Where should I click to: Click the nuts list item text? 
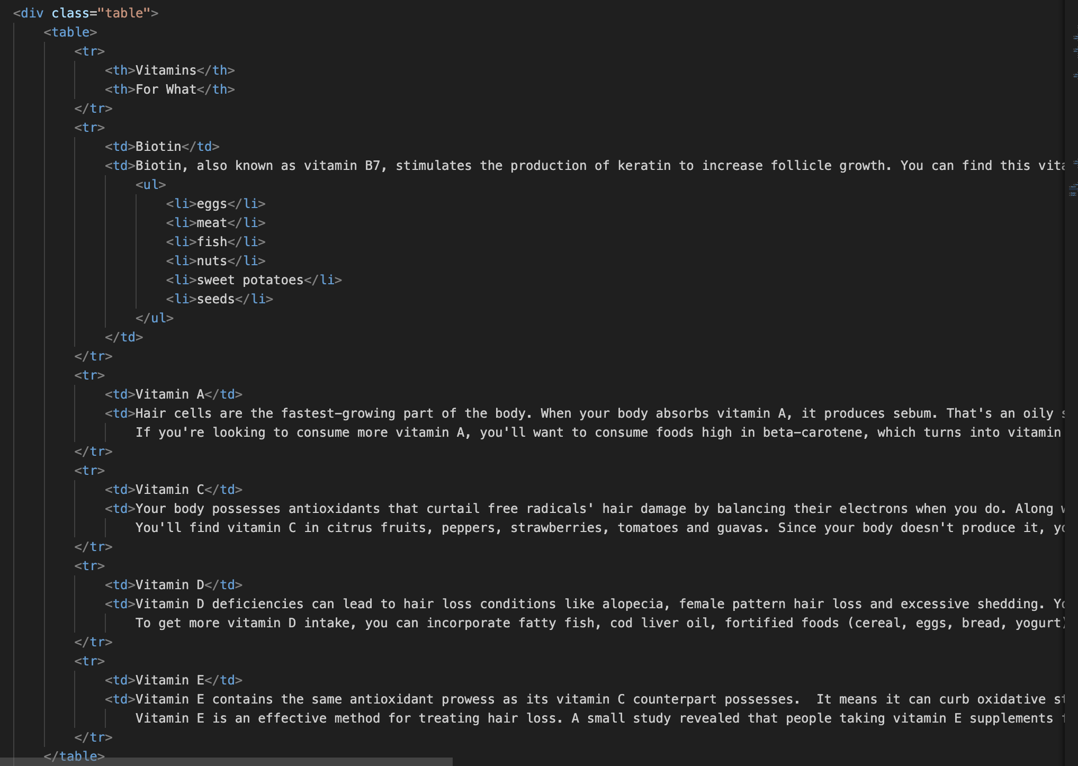pos(212,261)
